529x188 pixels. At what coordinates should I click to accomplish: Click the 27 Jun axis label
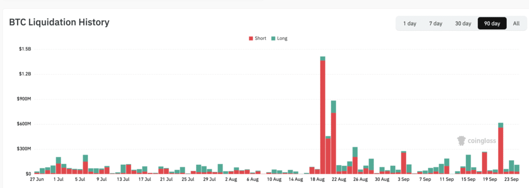pyautogui.click(x=37, y=180)
